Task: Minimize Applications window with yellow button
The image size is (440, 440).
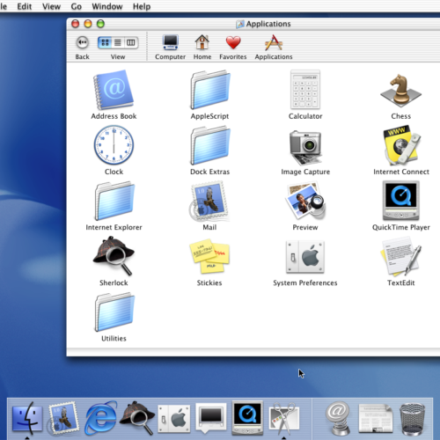Action: pos(88,24)
